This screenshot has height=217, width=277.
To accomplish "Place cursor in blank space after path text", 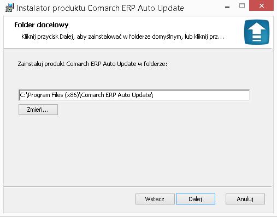I will coord(201,95).
